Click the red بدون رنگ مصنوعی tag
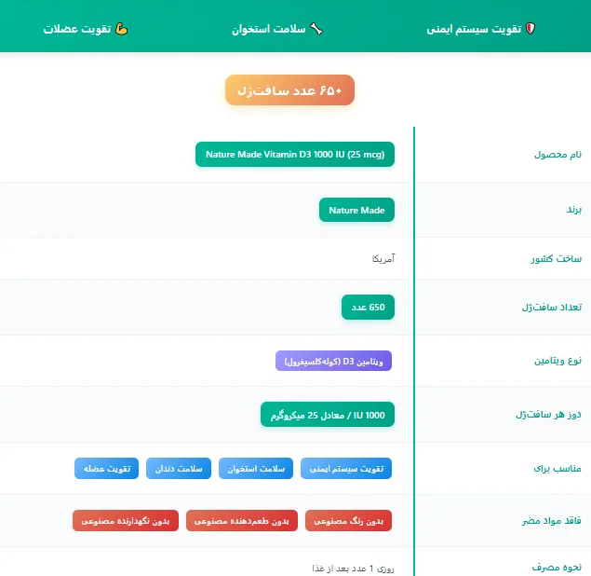 click(x=348, y=521)
